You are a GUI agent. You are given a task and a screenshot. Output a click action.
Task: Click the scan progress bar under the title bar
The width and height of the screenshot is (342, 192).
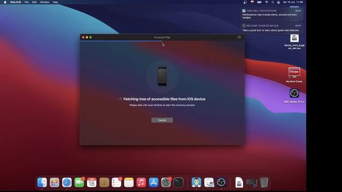coord(162,41)
